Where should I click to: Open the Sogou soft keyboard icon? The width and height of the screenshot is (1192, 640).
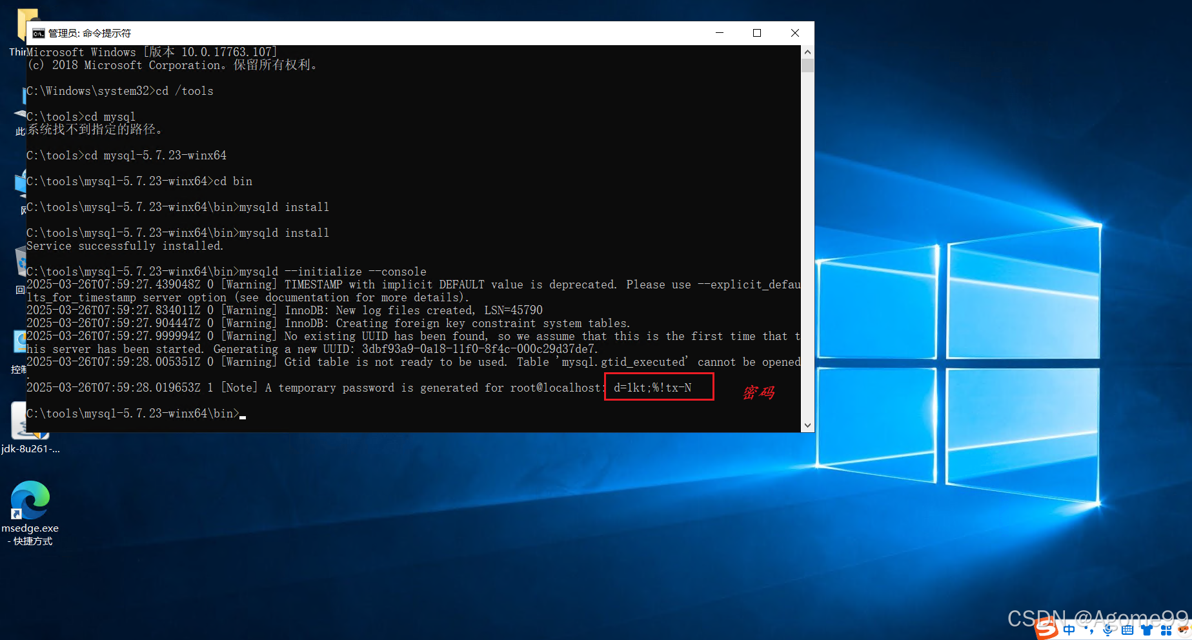(x=1127, y=630)
